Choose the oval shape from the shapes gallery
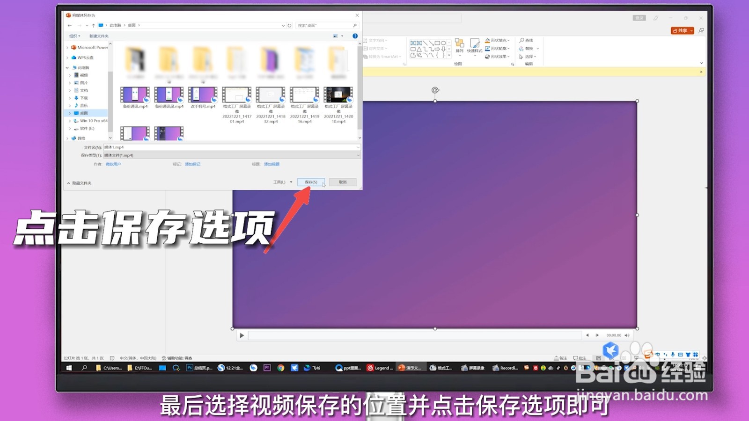749x421 pixels. 443,43
